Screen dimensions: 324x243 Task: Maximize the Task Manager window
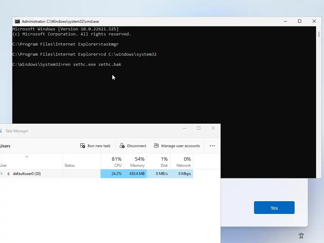199,128
